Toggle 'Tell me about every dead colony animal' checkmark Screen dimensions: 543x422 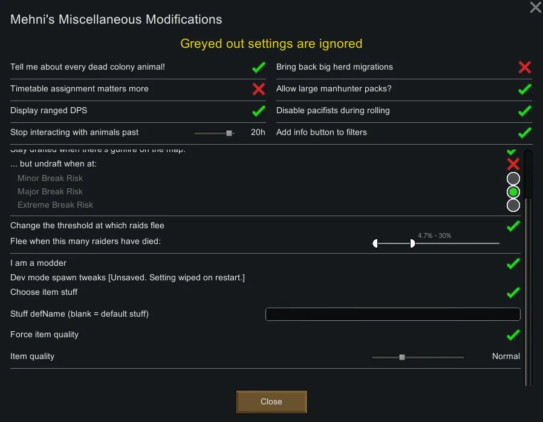[x=259, y=67]
